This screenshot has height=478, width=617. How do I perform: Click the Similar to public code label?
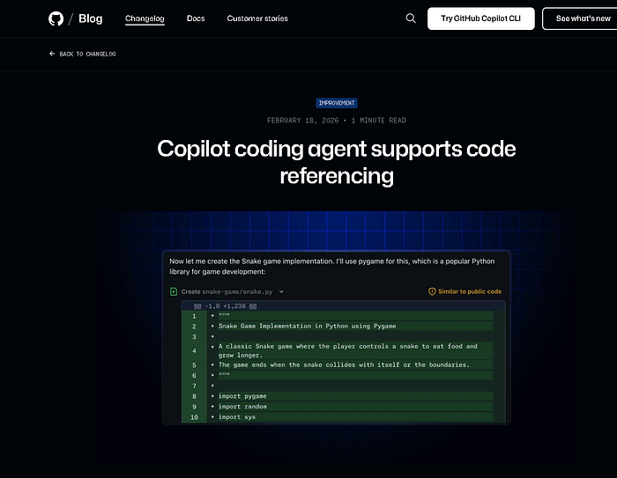point(470,291)
